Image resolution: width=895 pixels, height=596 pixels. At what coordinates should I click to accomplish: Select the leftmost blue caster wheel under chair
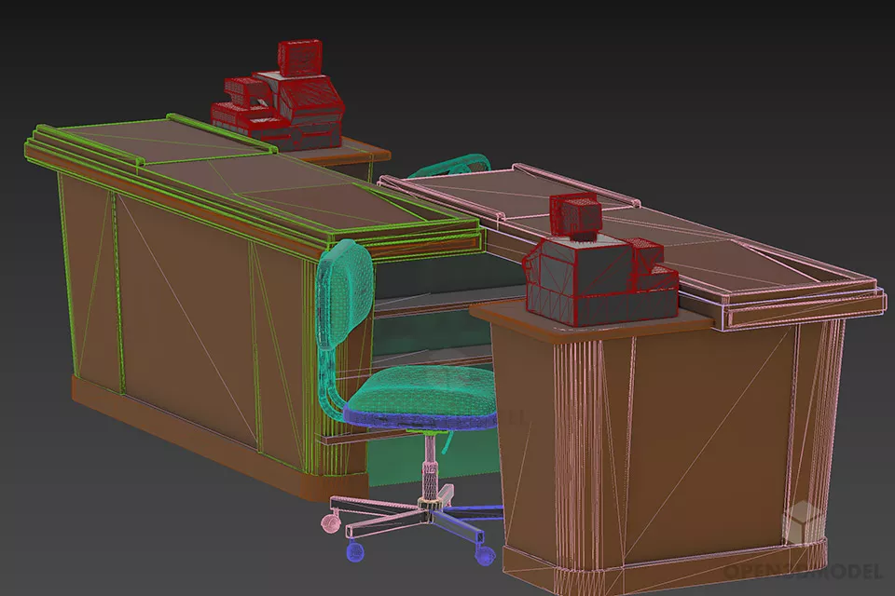click(354, 552)
